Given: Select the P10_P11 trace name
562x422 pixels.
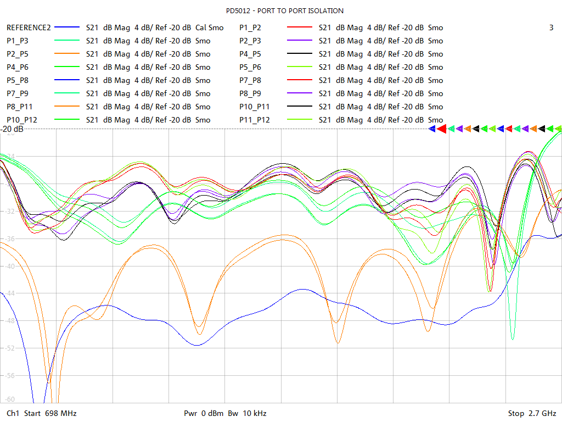Looking at the screenshot, I should point(255,107).
